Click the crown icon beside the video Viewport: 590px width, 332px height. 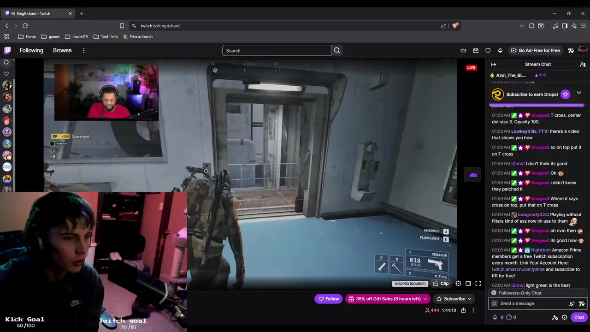(x=473, y=175)
